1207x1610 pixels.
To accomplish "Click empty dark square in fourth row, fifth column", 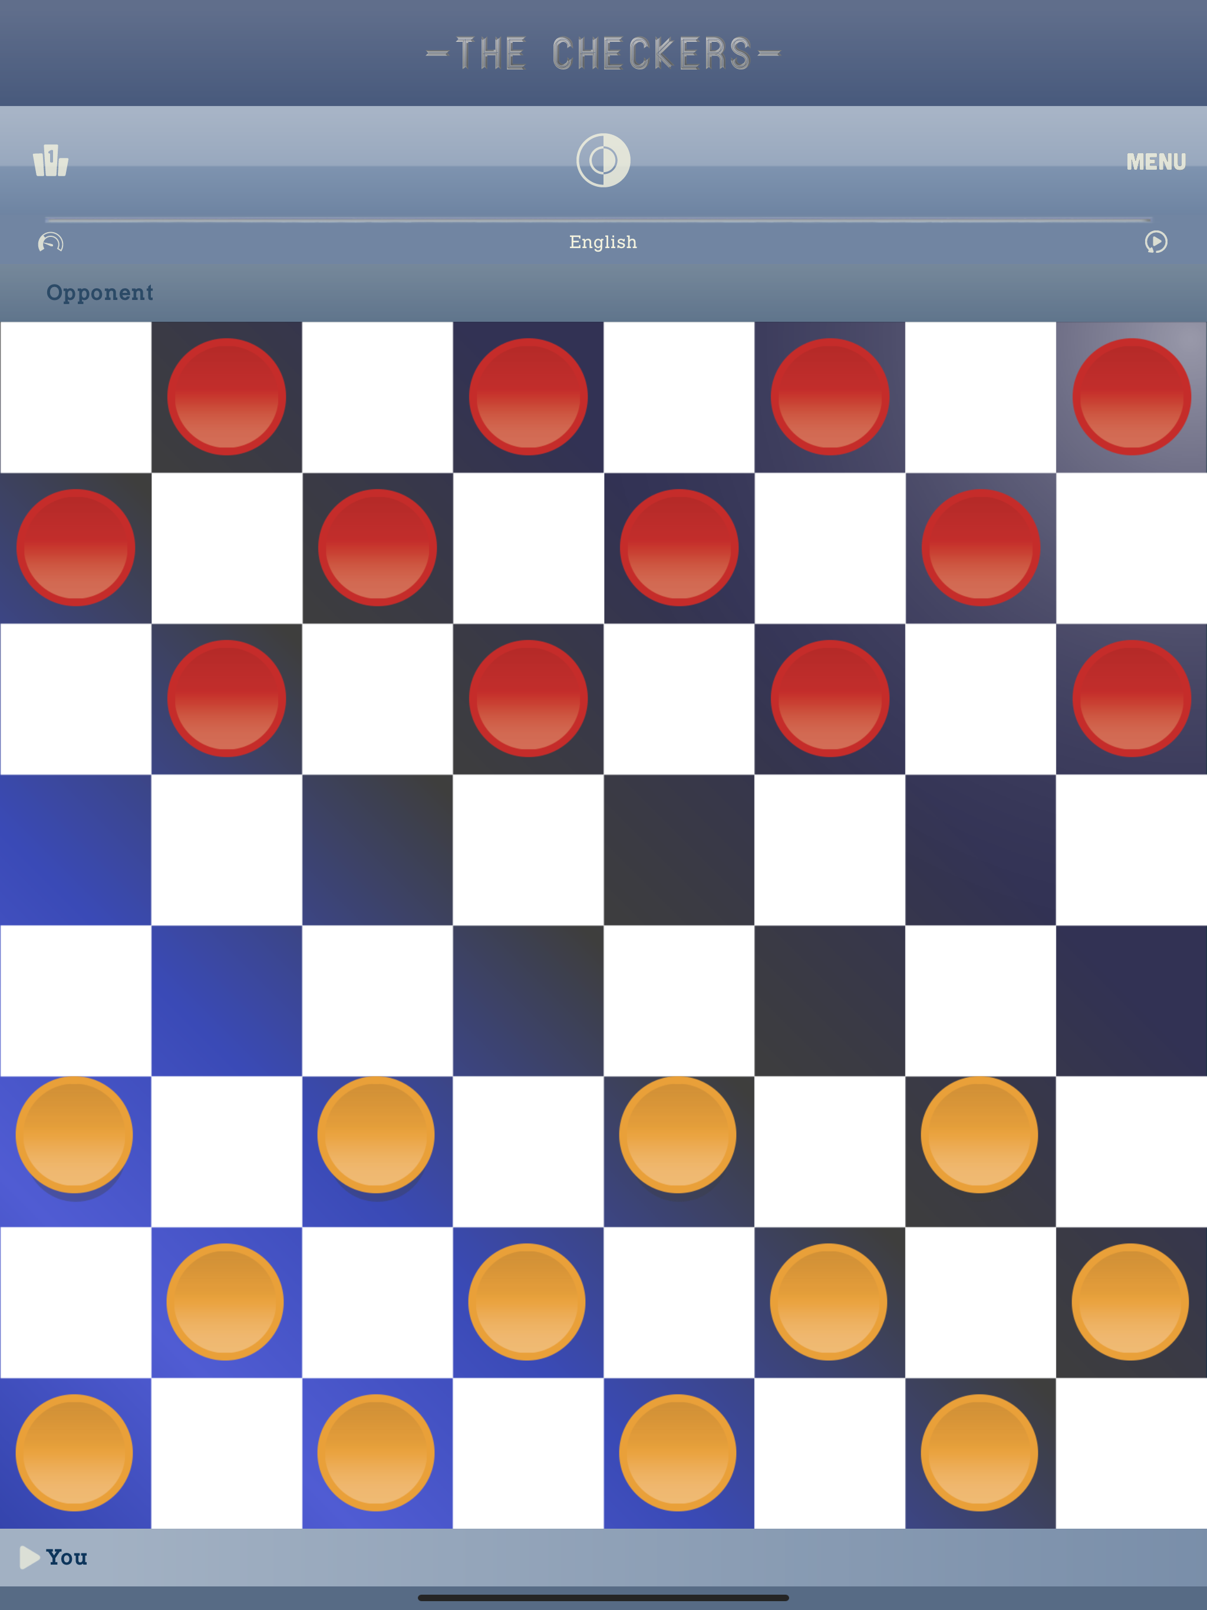I will pos(679,849).
